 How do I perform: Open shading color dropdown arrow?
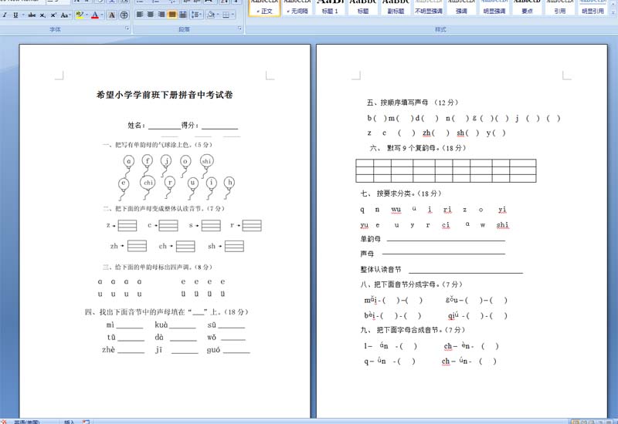pos(218,15)
